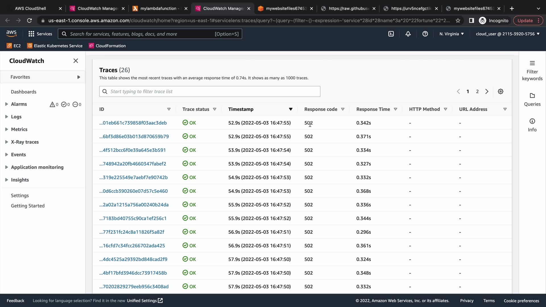Close the CloudWatch navigation sidebar
Image resolution: width=546 pixels, height=307 pixels.
76,61
